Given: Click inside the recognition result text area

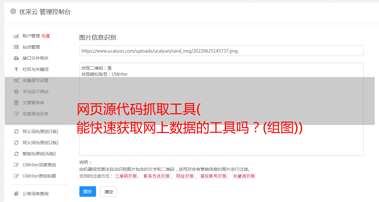Looking at the screenshot, I should point(221,109).
